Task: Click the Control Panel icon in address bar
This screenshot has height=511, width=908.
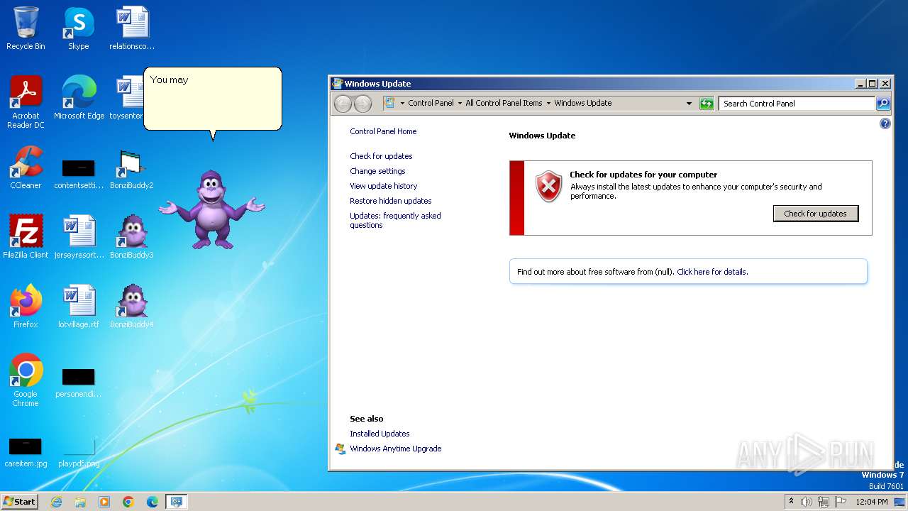Action: pos(389,103)
